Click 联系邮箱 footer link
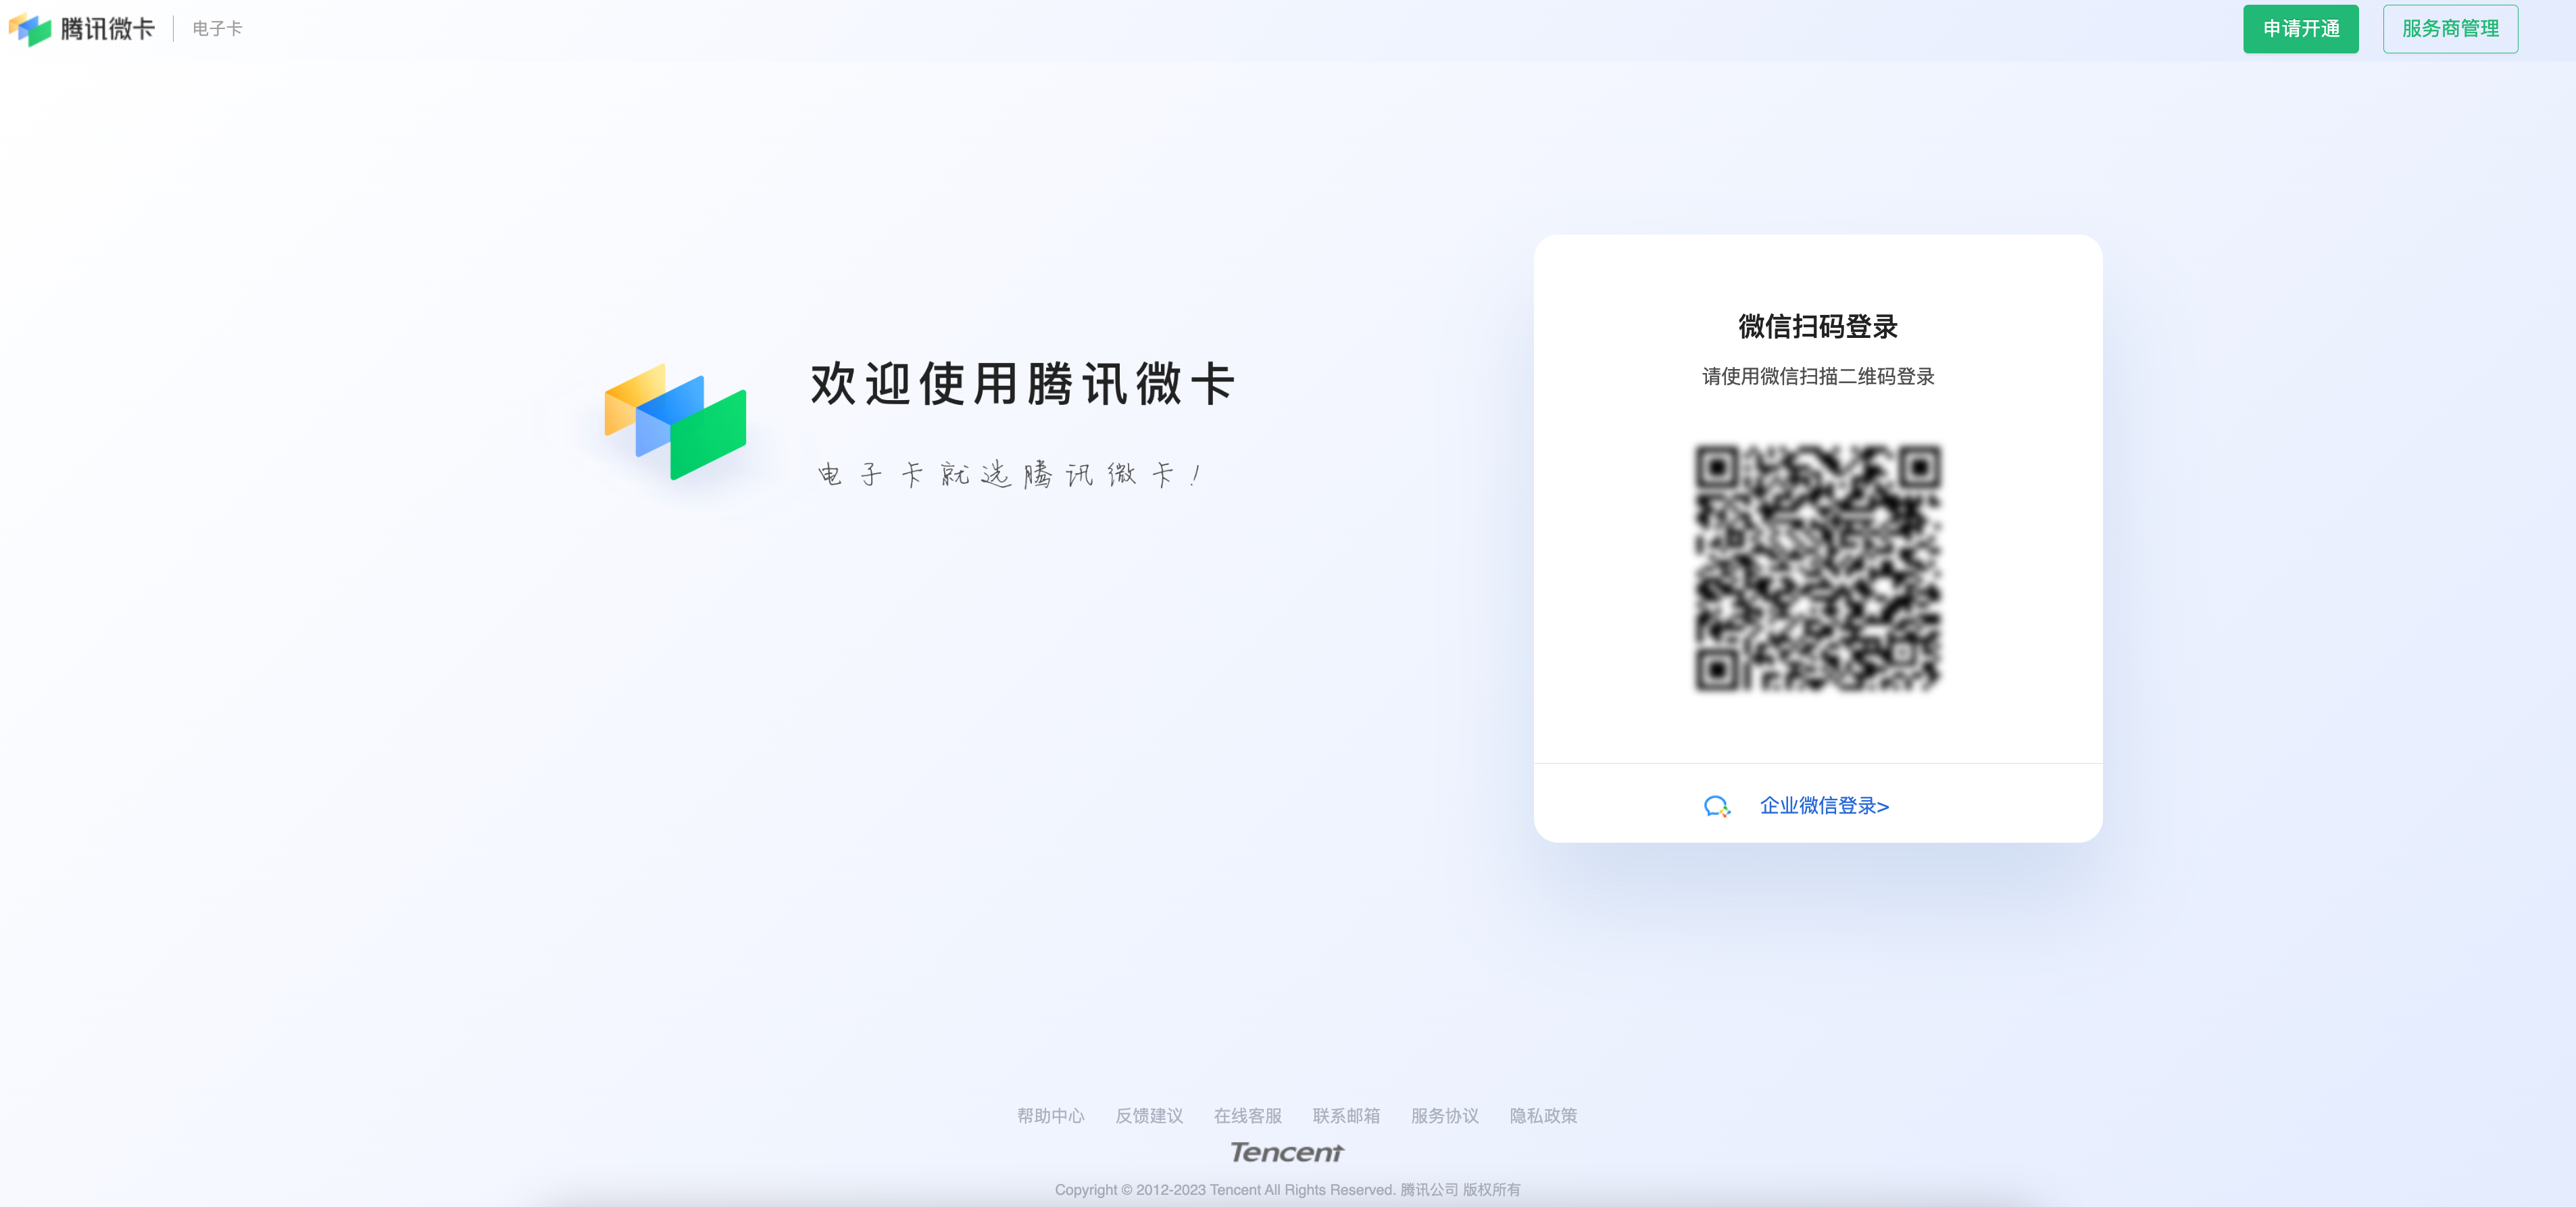 (x=1346, y=1115)
